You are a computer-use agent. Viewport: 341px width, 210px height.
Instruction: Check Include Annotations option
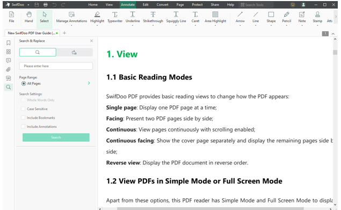(x=23, y=126)
